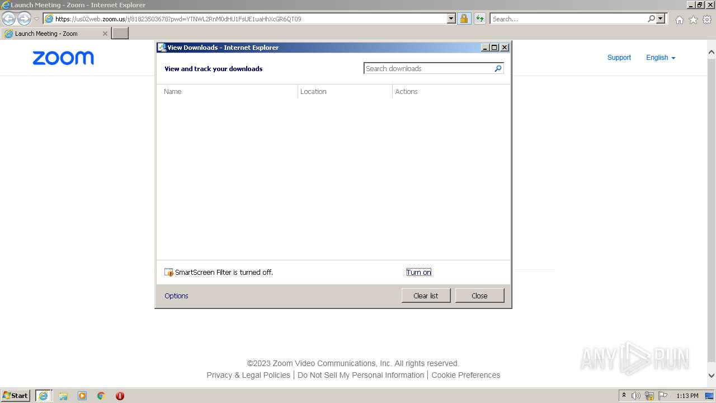This screenshot has height=403, width=716.
Task: Click the Search downloads magnifier icon
Action: tap(498, 68)
